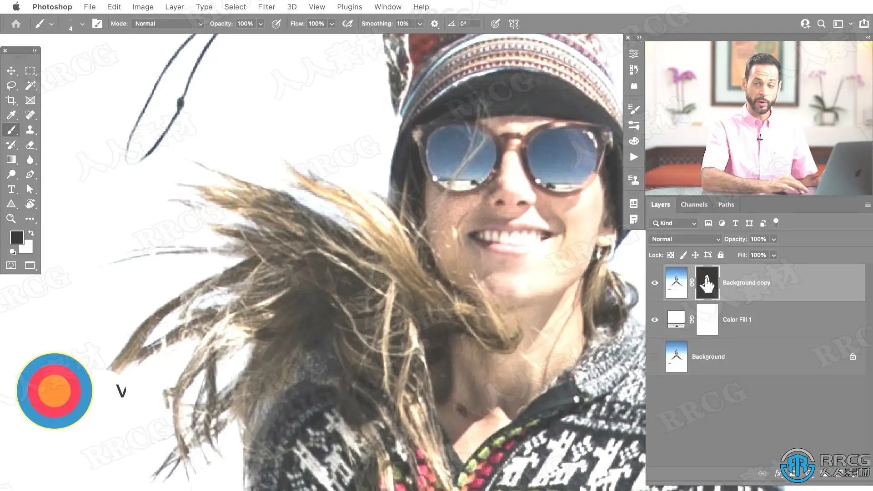The width and height of the screenshot is (873, 491).
Task: Select the Shape tool
Action: coord(11,204)
